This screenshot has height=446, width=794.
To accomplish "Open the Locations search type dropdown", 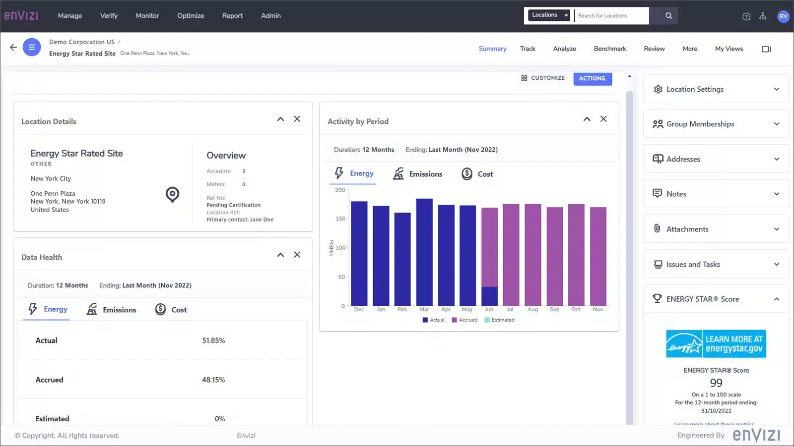I will tap(549, 15).
